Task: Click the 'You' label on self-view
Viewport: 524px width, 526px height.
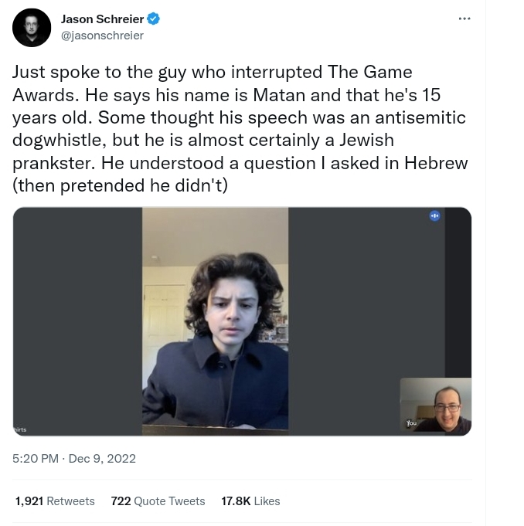Action: (411, 423)
